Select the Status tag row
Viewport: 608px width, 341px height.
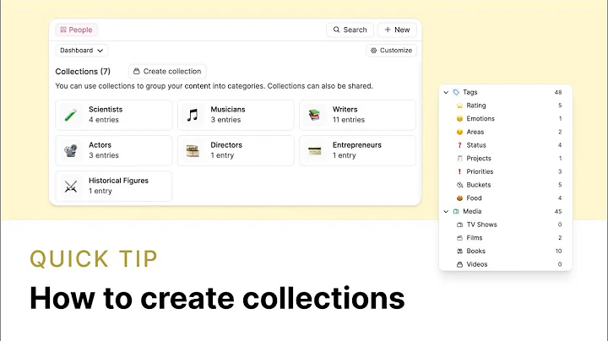coord(506,145)
